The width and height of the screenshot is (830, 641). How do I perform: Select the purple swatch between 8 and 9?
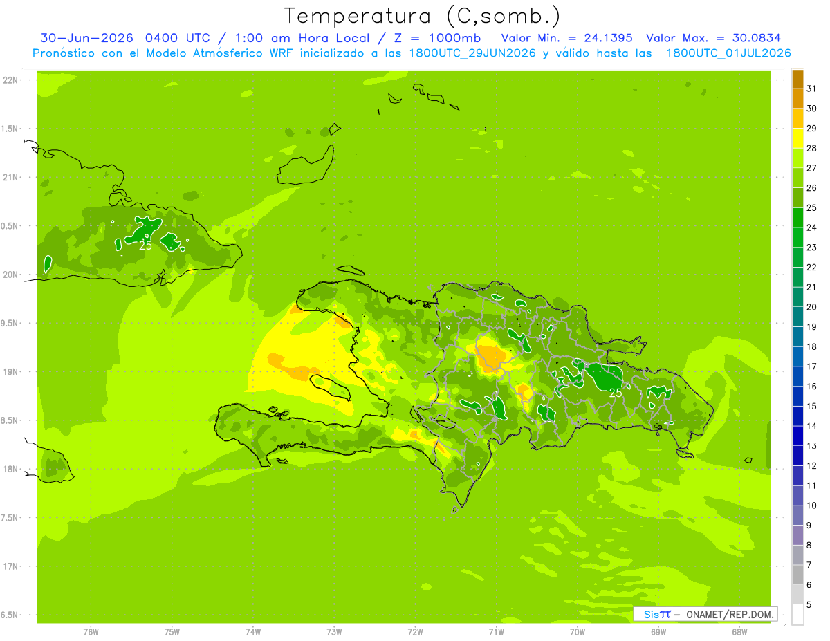tap(797, 535)
